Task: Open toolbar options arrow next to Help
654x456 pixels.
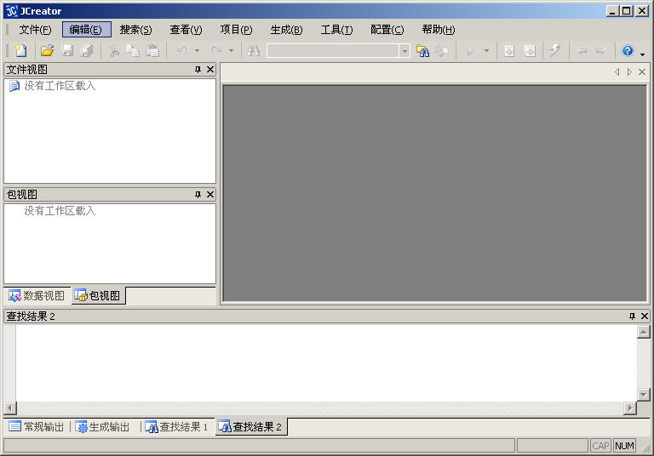Action: tap(642, 54)
